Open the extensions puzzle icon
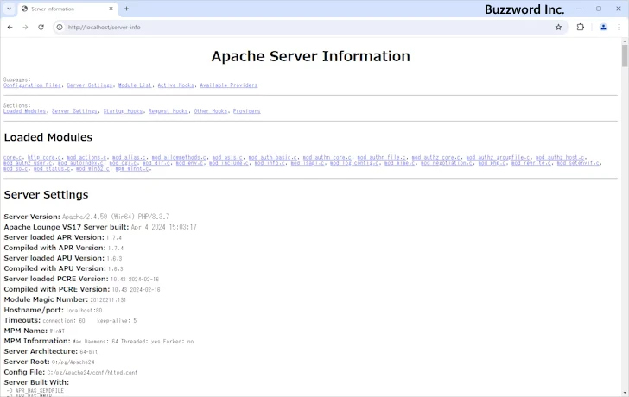Screen dimensions: 629x397 click(581, 28)
